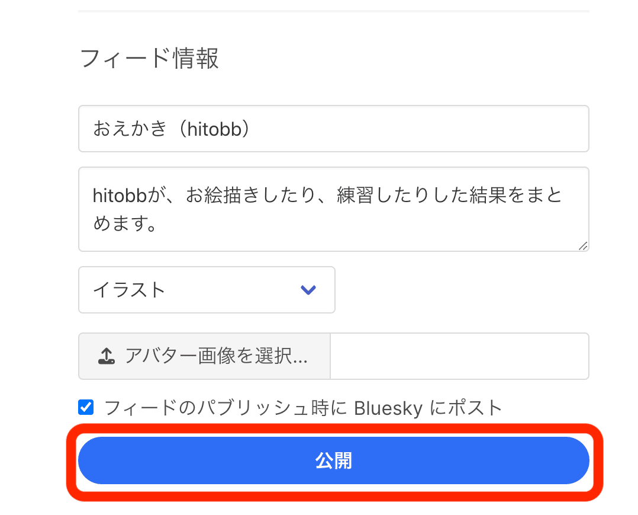Click the empty avatar filename box
638x515 pixels.
click(459, 356)
